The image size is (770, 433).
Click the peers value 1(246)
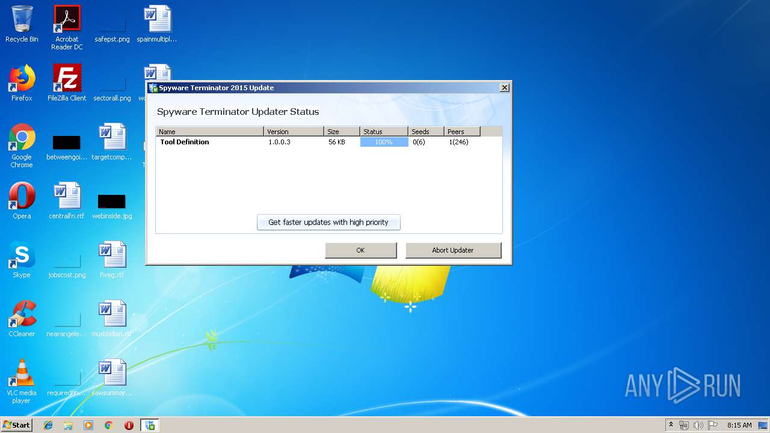coord(458,142)
